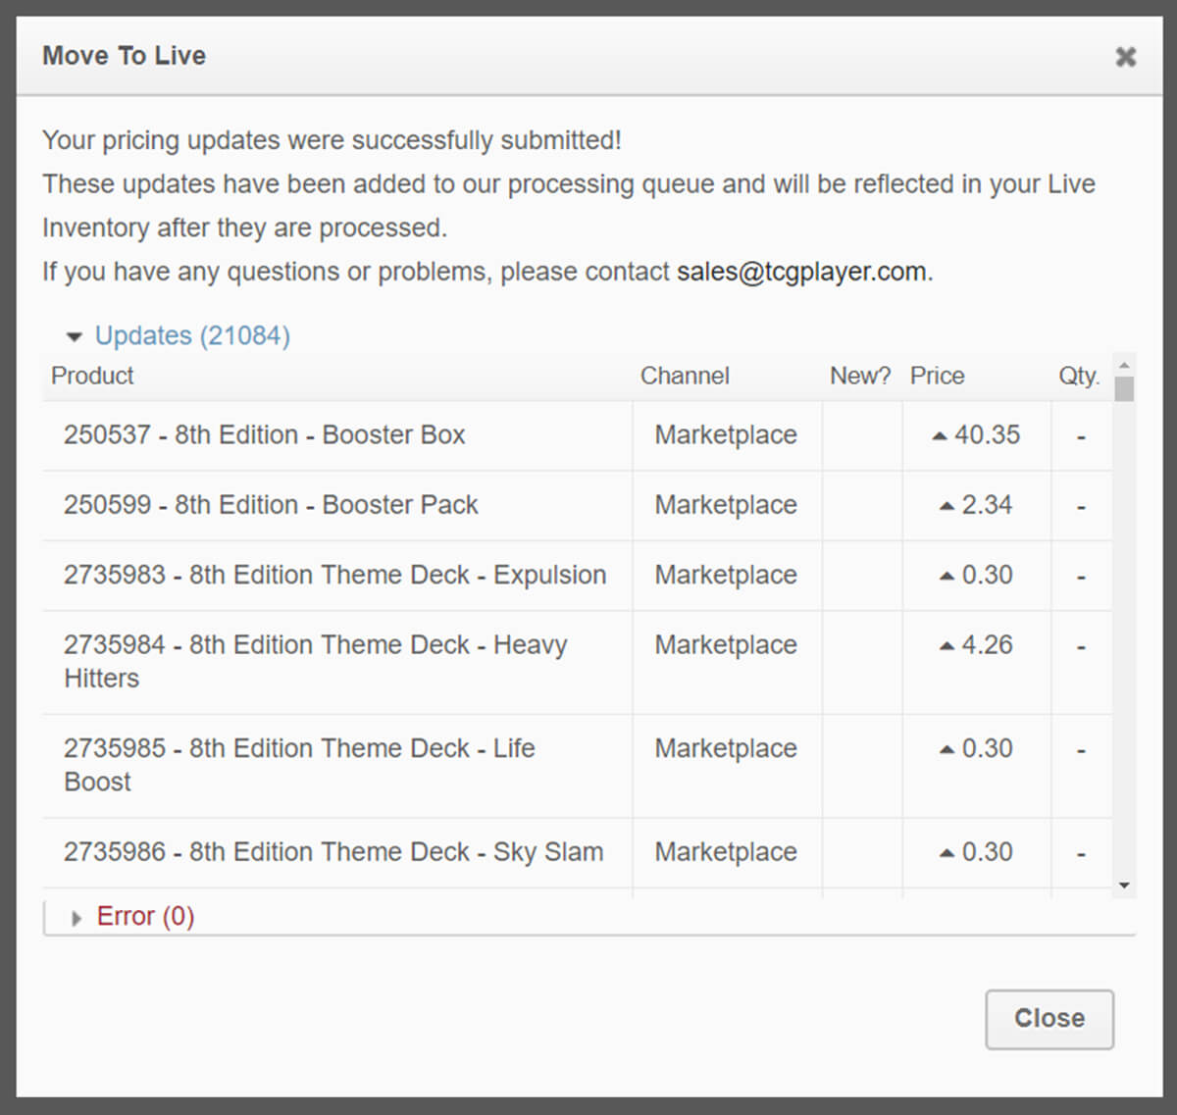Click the up arrow beside the Expulsion deck price
The width and height of the screenshot is (1177, 1115).
[x=946, y=576]
